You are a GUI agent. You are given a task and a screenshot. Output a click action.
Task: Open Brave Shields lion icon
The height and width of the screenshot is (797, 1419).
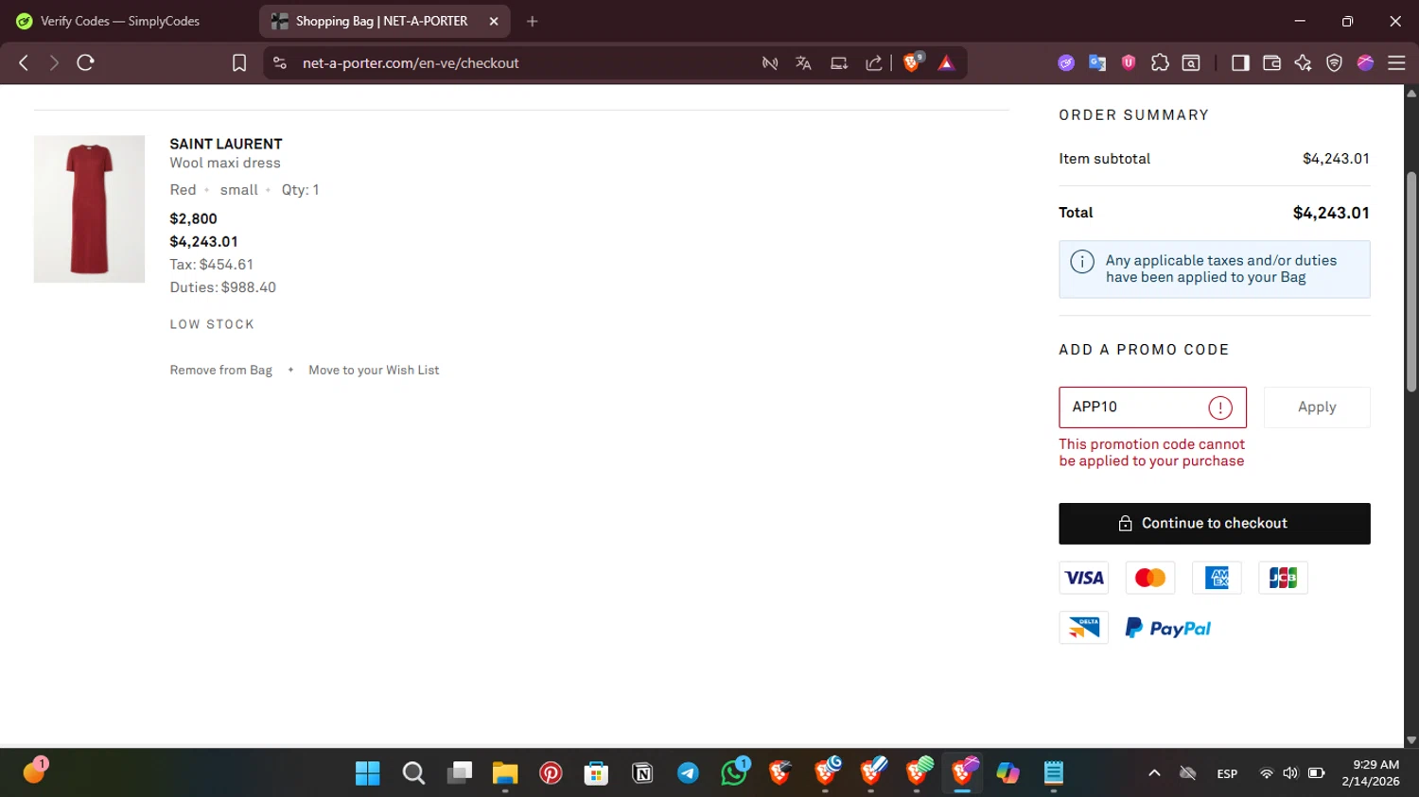(913, 62)
